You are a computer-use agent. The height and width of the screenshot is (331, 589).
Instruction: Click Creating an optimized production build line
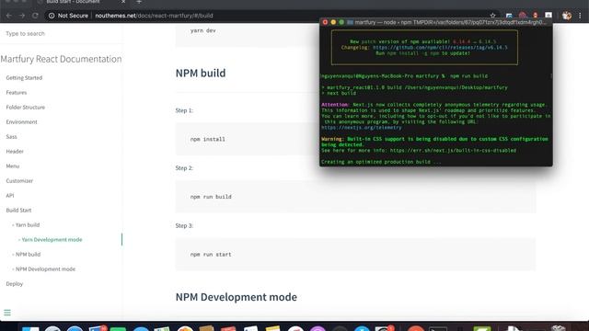click(381, 162)
